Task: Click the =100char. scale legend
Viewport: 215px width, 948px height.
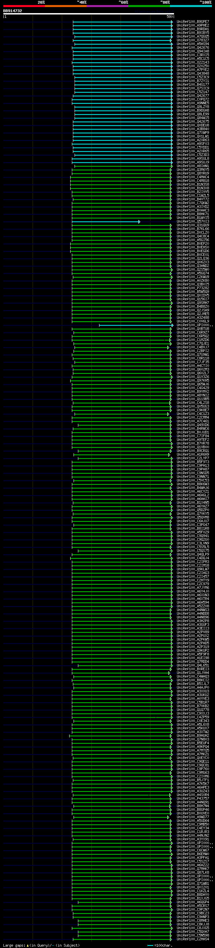Action: coord(160,945)
